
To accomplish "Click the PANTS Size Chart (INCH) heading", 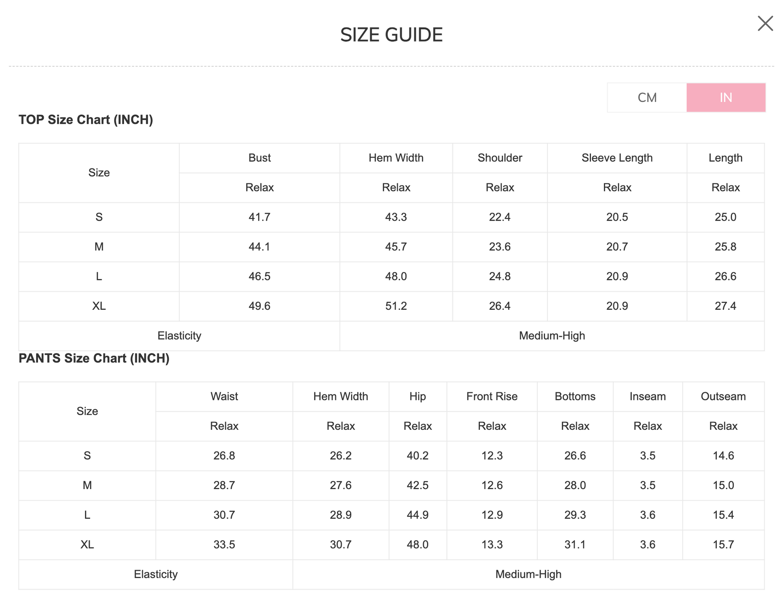I will pyautogui.click(x=94, y=358).
